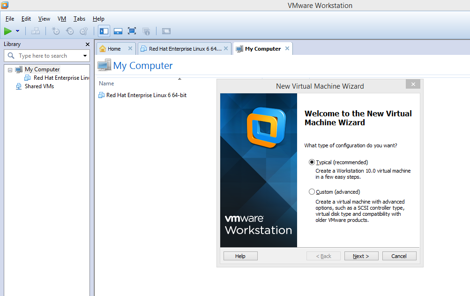
Task: Select the Custom (advanced) radio button
Action: [312, 191]
